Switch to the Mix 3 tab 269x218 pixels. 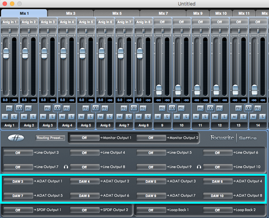click(71, 13)
